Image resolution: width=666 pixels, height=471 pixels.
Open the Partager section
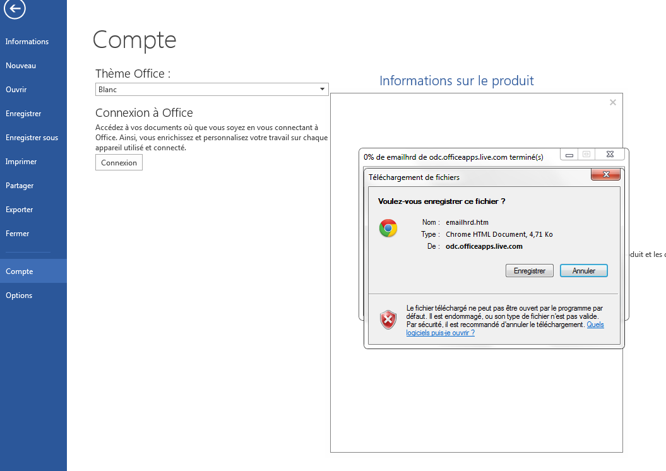click(20, 186)
